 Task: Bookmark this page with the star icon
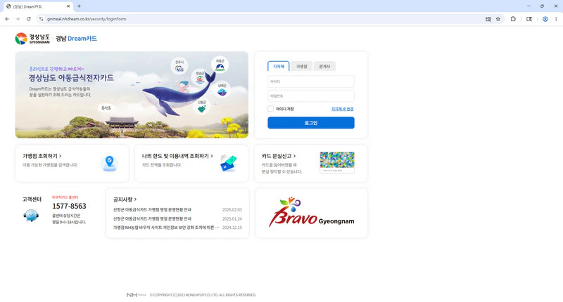coord(498,19)
